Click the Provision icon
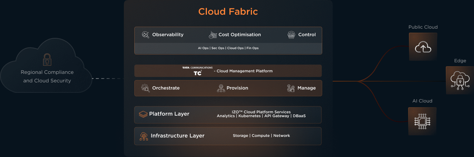474x157 pixels. pos(221,88)
